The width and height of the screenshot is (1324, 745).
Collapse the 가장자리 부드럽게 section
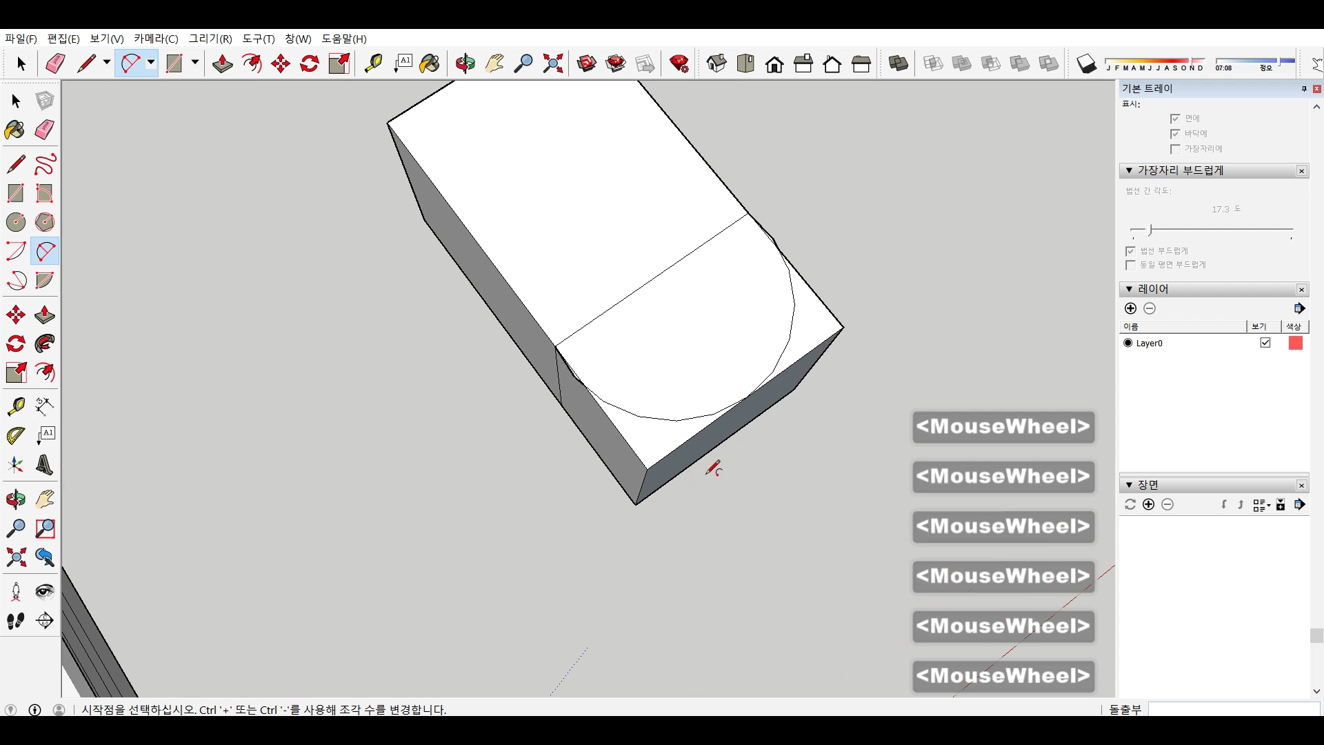1129,170
